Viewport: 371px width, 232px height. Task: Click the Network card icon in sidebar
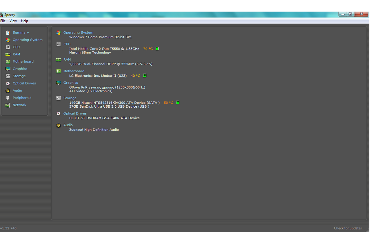pyautogui.click(x=8, y=105)
